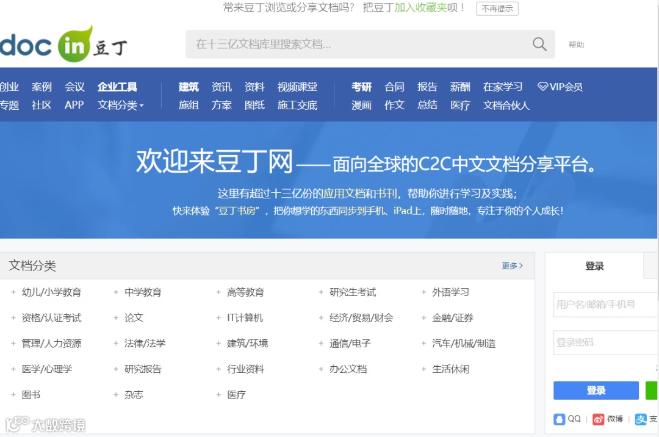Select the 登录 tab
The height and width of the screenshot is (437, 659).
(x=594, y=265)
